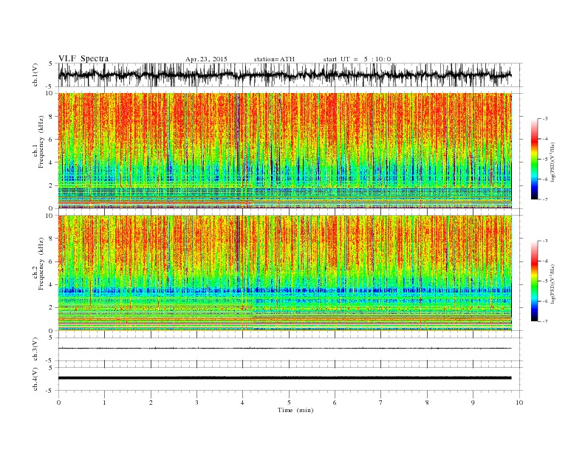Click the 2 minute tick label on time axis
This screenshot has height=452, width=585.
pyautogui.click(x=151, y=403)
